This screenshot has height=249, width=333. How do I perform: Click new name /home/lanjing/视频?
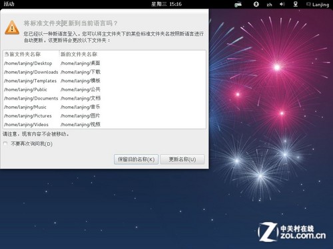(81, 124)
